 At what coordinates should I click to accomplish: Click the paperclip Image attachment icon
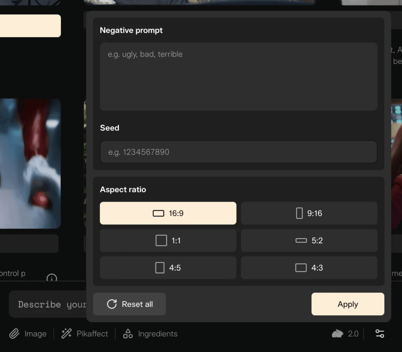[x=15, y=334]
